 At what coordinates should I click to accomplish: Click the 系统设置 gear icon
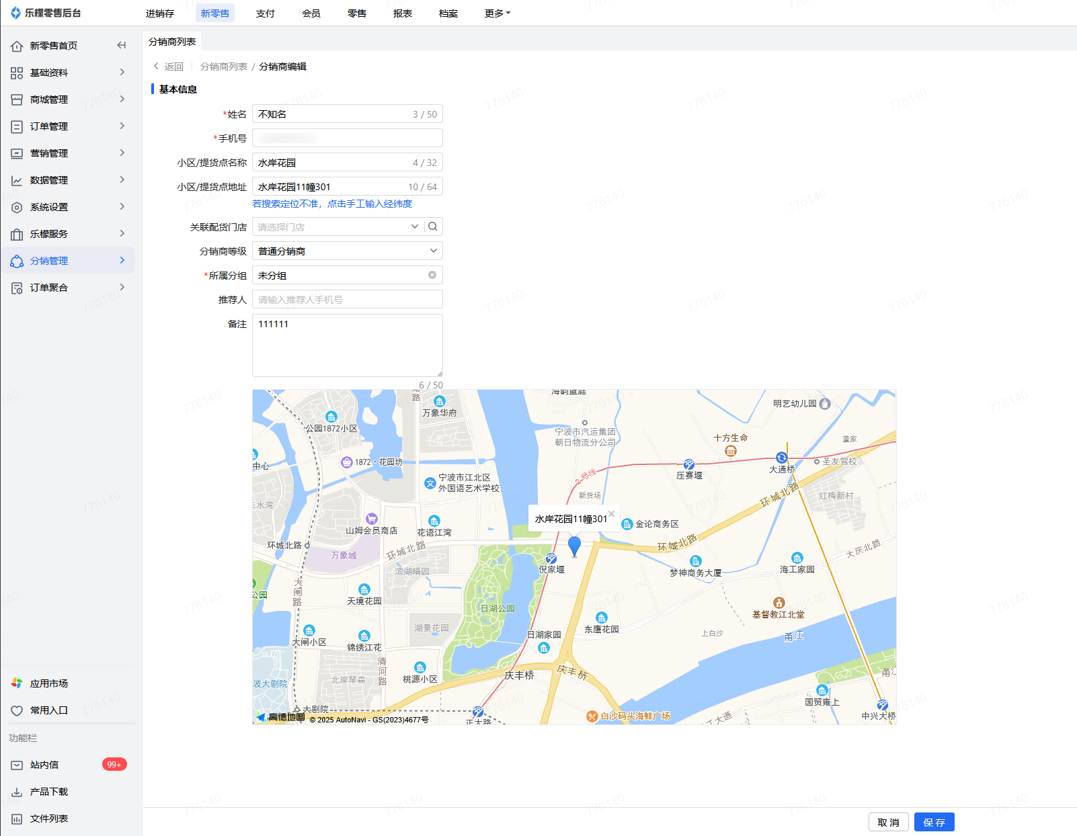pyautogui.click(x=17, y=207)
